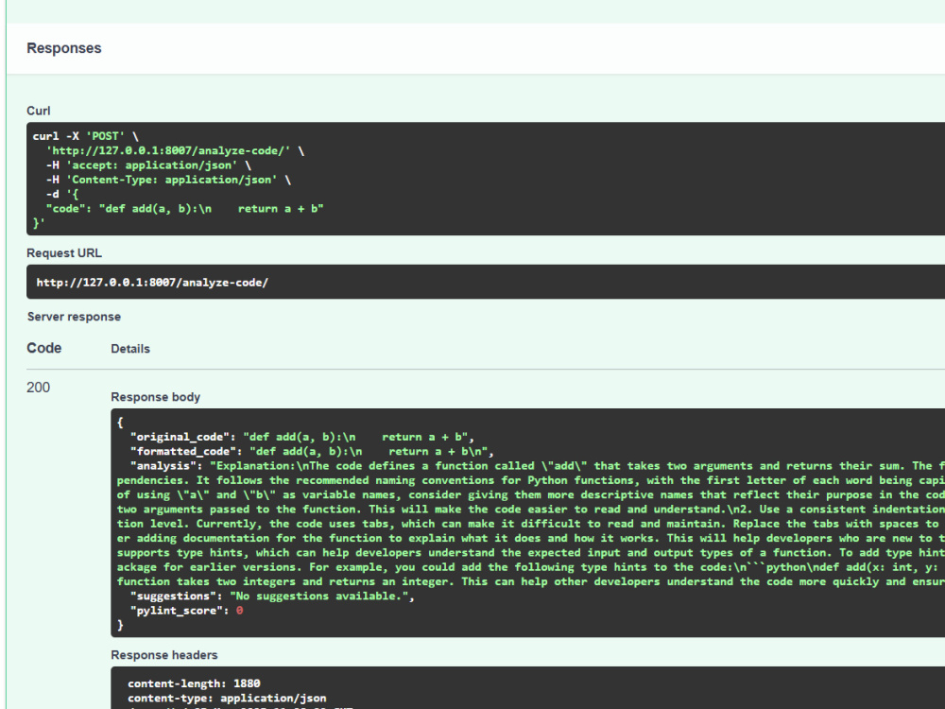The height and width of the screenshot is (709, 945).
Task: Click the Response headers label
Action: [163, 655]
